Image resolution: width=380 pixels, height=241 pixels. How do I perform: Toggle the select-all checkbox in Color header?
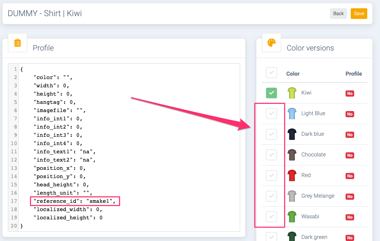271,73
